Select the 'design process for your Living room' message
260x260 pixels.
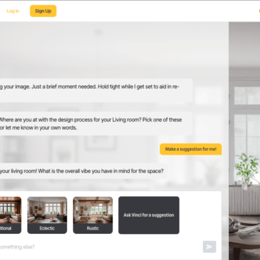(96, 123)
